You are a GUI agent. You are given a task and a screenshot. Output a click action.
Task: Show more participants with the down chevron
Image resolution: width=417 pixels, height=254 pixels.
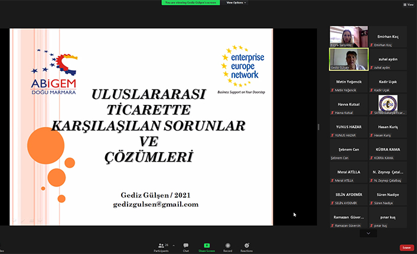click(369, 233)
